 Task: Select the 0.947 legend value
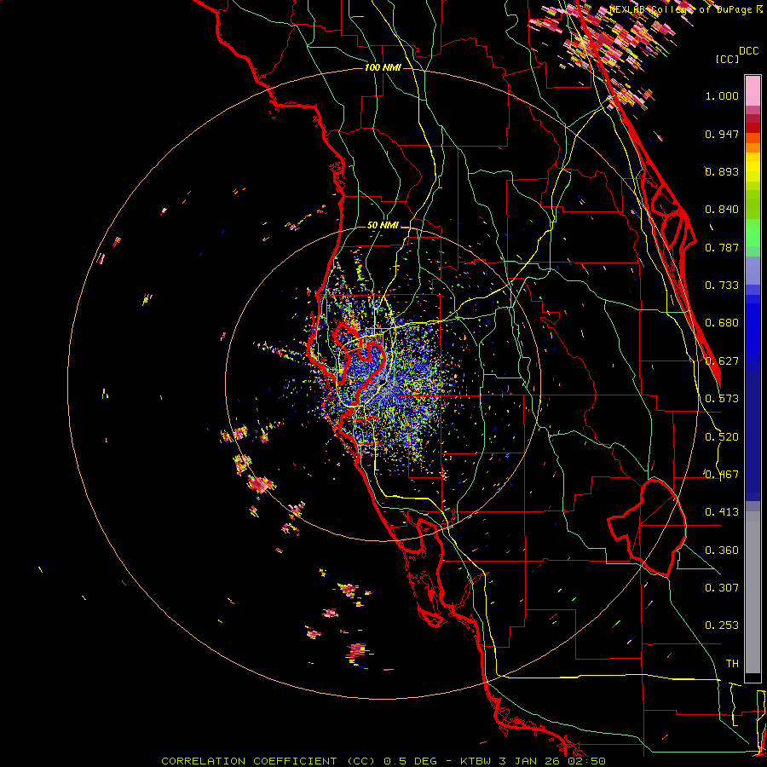click(722, 134)
